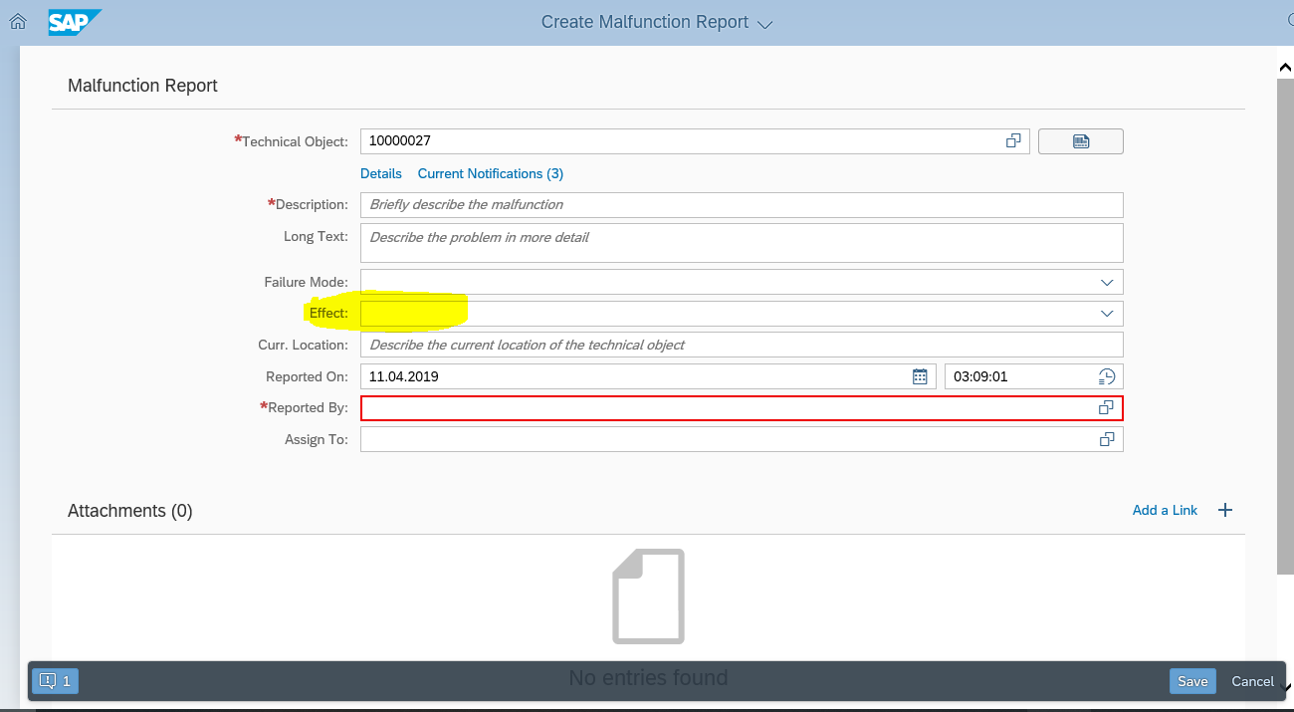Viewport: 1294px width, 712px height.
Task: Open value help for Reported By
Action: 1106,408
